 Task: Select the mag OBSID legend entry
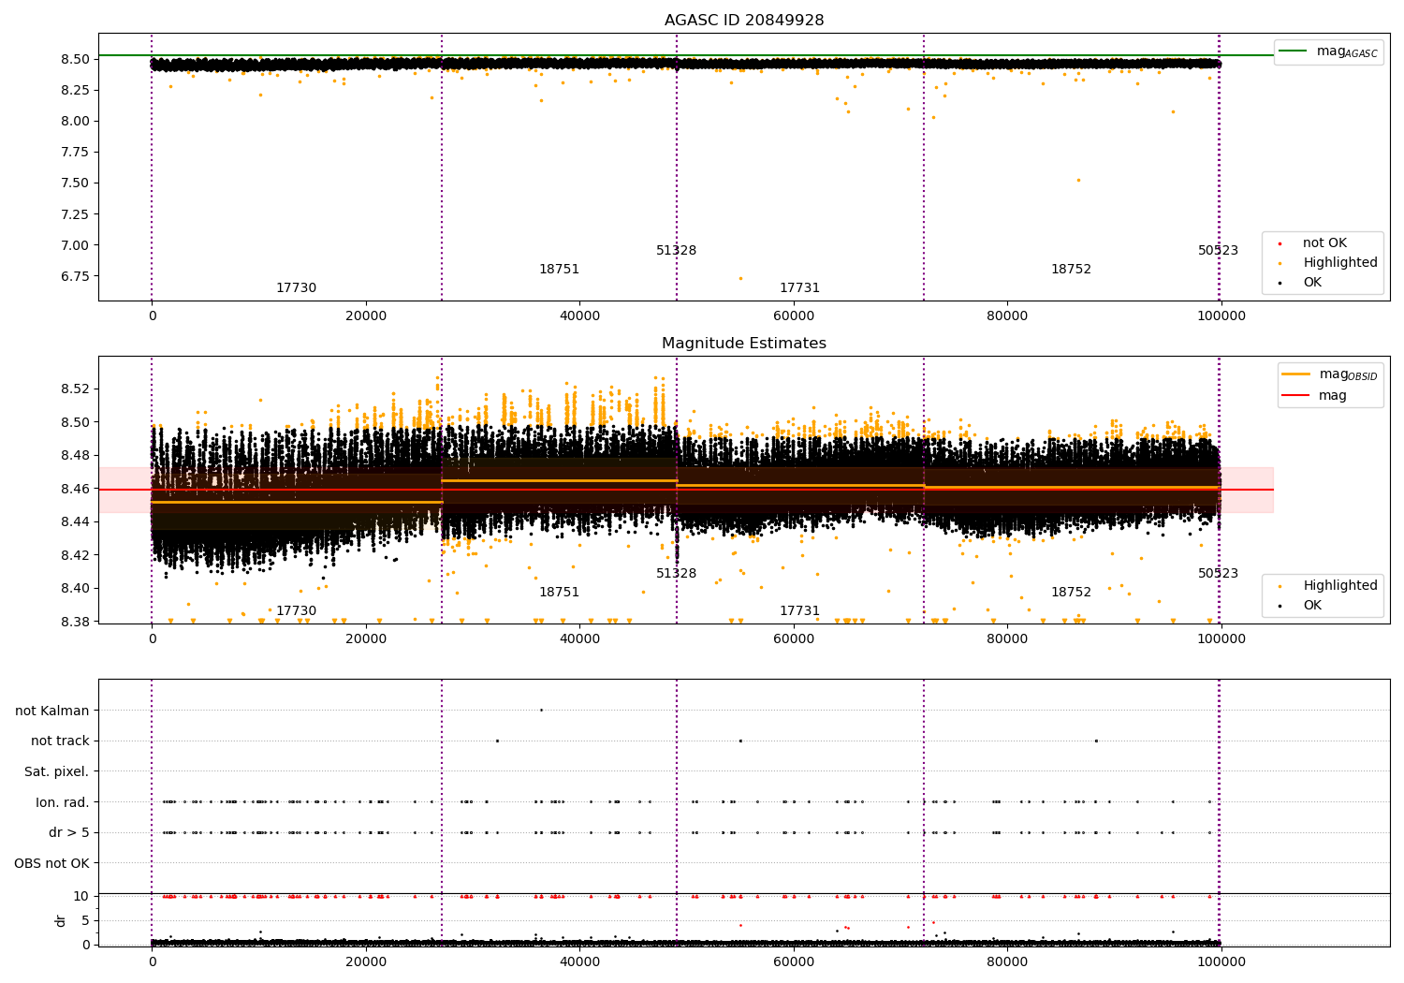tap(1330, 374)
